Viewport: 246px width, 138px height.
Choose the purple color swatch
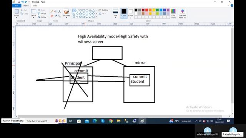coord(168,10)
